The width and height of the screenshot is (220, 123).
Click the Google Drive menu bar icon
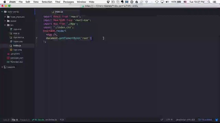pyautogui.click(x=136, y=2)
